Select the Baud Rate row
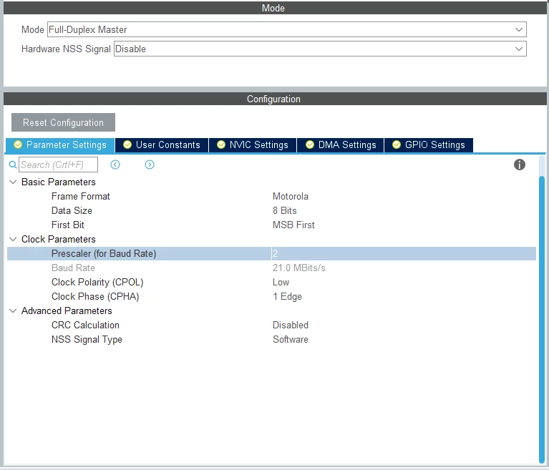 click(x=271, y=268)
